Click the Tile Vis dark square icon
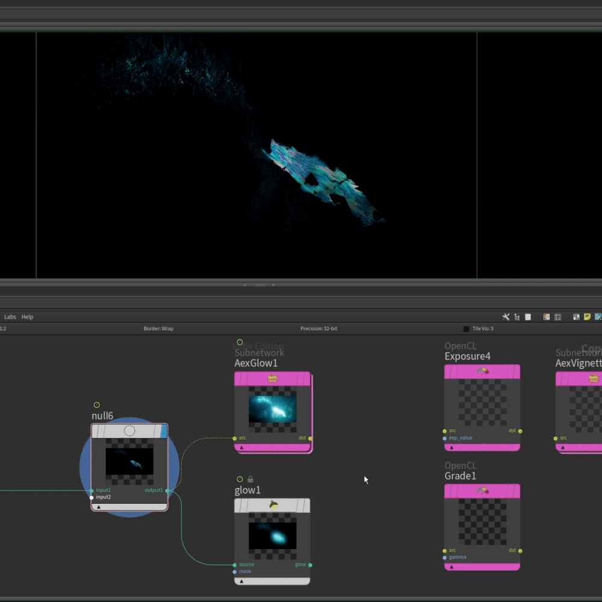602x602 pixels. [466, 329]
